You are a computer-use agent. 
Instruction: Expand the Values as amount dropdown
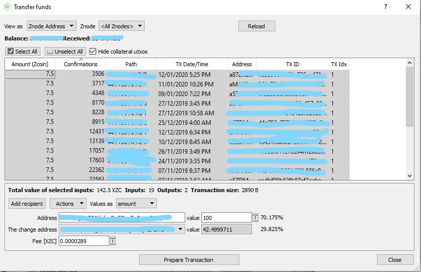[136, 203]
